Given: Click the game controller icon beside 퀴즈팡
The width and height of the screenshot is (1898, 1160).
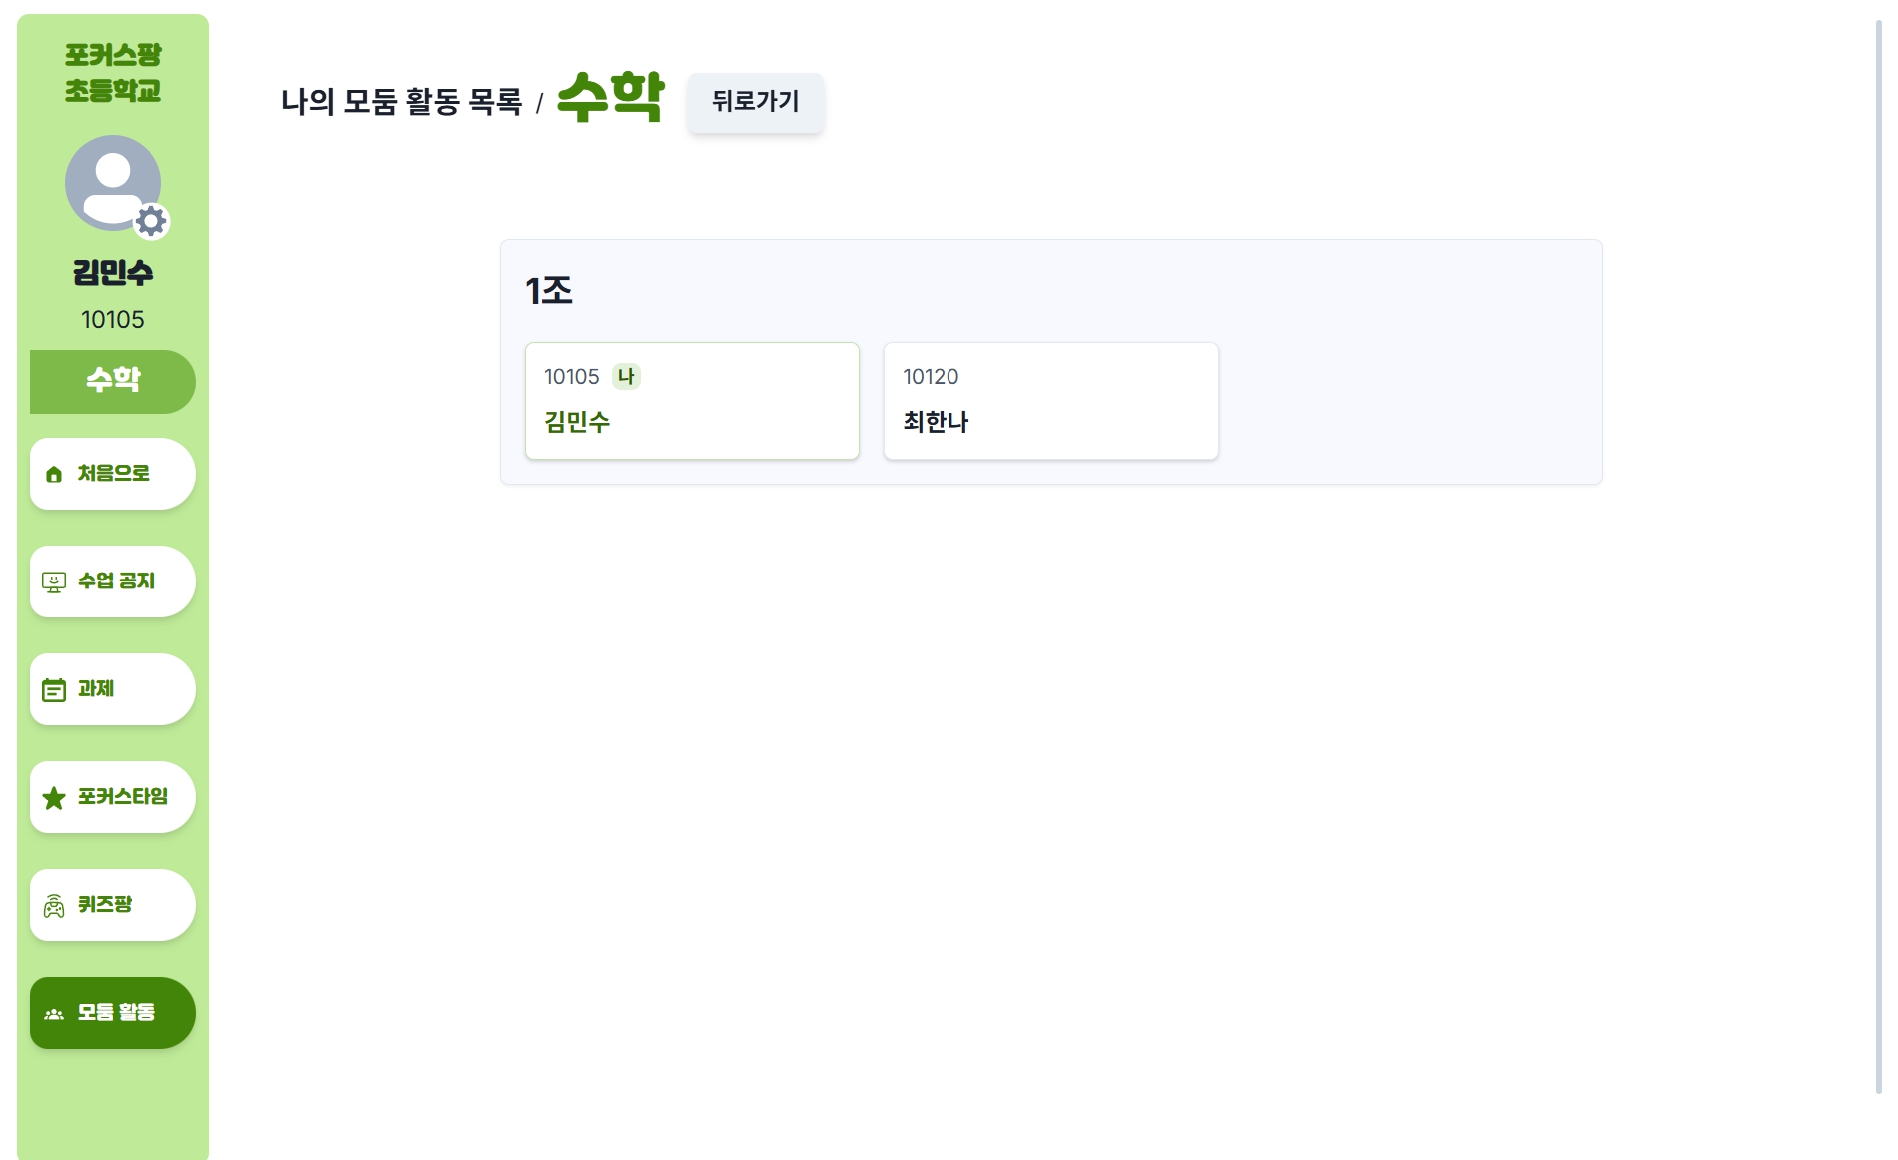Looking at the screenshot, I should 54,906.
